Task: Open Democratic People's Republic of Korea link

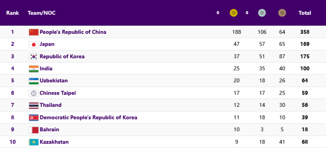Action: click(x=88, y=117)
